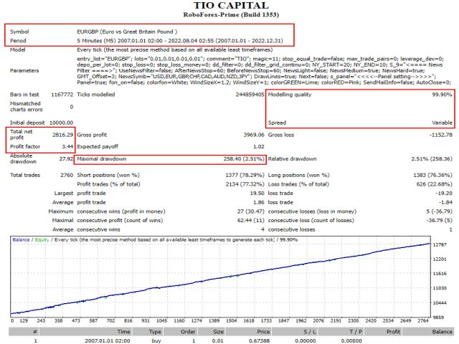Click the consecutive loss value -36.79 (5)
The width and height of the screenshot is (459, 344).
(439, 221)
